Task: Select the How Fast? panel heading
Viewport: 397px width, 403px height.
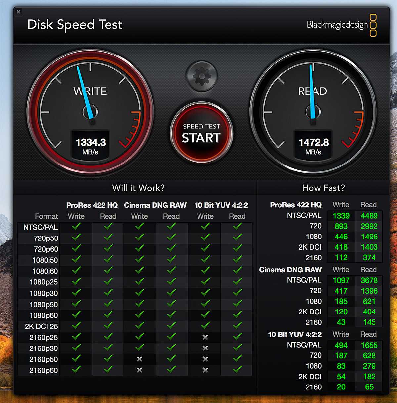Action: [323, 188]
